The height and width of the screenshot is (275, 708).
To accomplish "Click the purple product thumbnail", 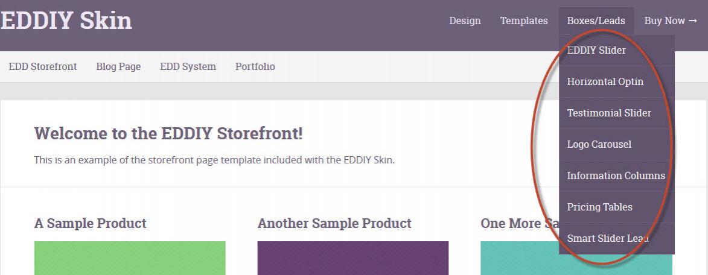I will (x=353, y=258).
